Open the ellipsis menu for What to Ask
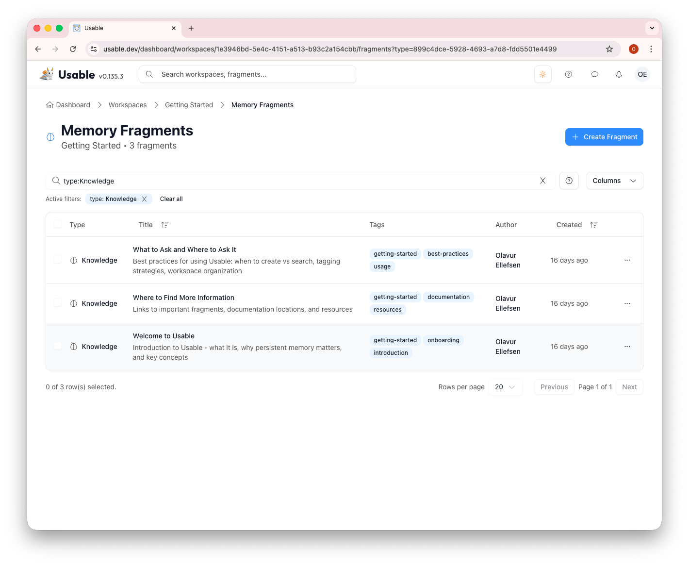Image resolution: width=689 pixels, height=566 pixels. [627, 260]
